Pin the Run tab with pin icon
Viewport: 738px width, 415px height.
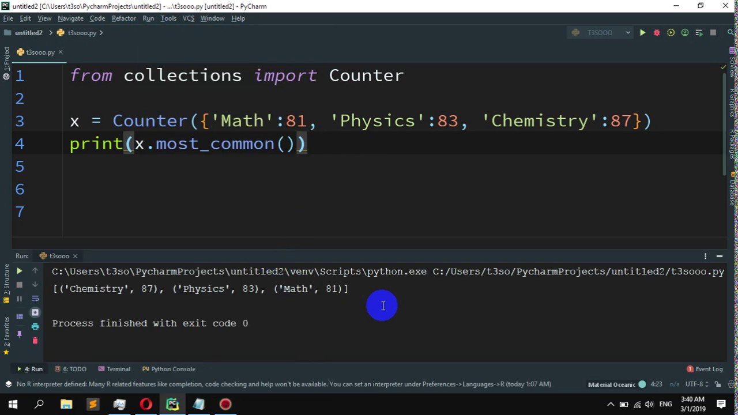coord(19,334)
